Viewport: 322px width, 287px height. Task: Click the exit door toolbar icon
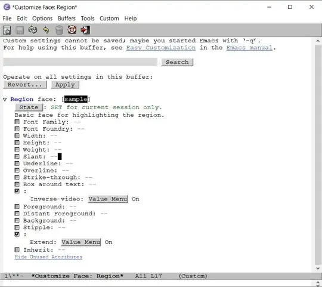click(85, 30)
